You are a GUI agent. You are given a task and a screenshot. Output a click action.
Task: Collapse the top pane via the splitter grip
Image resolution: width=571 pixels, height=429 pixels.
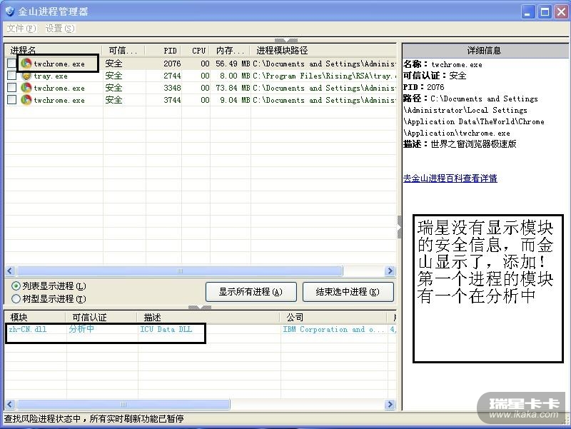tap(286, 40)
